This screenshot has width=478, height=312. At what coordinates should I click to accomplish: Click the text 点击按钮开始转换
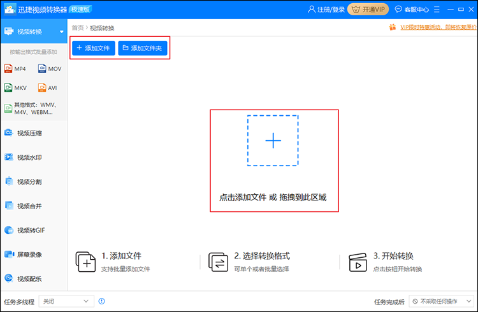point(398,269)
